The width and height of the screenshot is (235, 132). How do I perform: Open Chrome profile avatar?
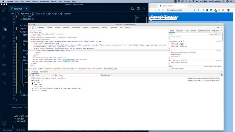[x=228, y=10]
